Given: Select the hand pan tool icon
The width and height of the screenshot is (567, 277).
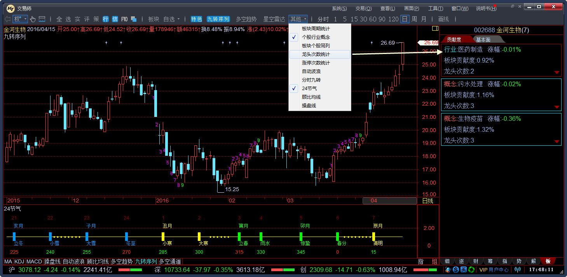Looking at the screenshot, I should click(33, 19).
